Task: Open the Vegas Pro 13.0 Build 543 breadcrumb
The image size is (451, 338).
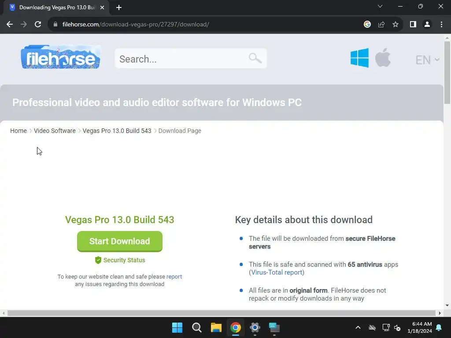Action: coord(117,131)
